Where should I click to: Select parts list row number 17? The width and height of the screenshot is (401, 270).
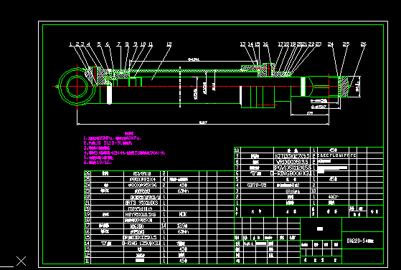(88, 226)
